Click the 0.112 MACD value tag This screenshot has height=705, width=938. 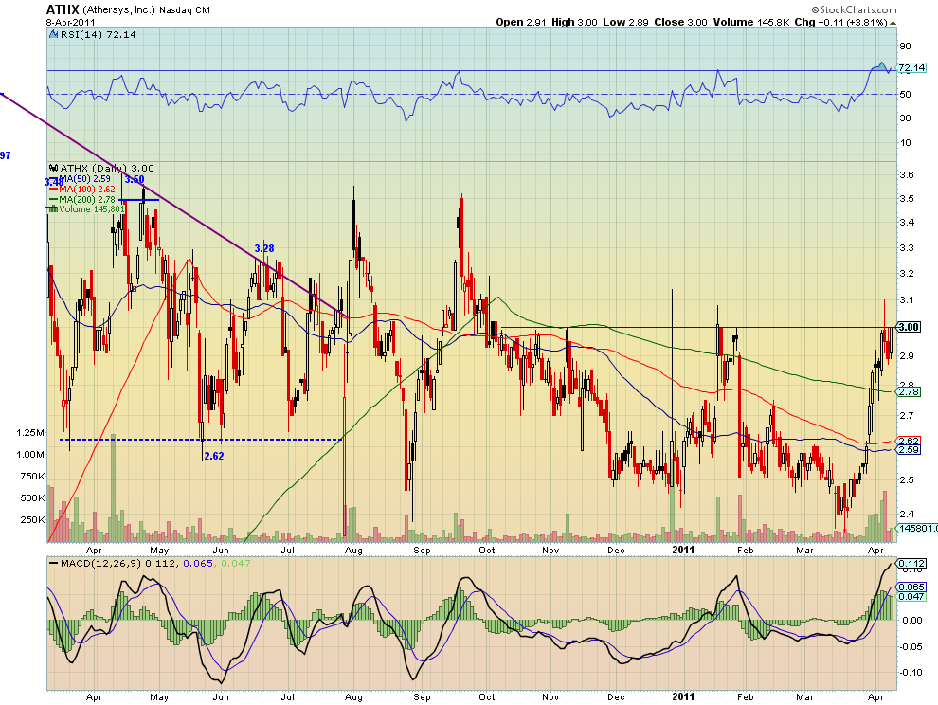[x=911, y=563]
